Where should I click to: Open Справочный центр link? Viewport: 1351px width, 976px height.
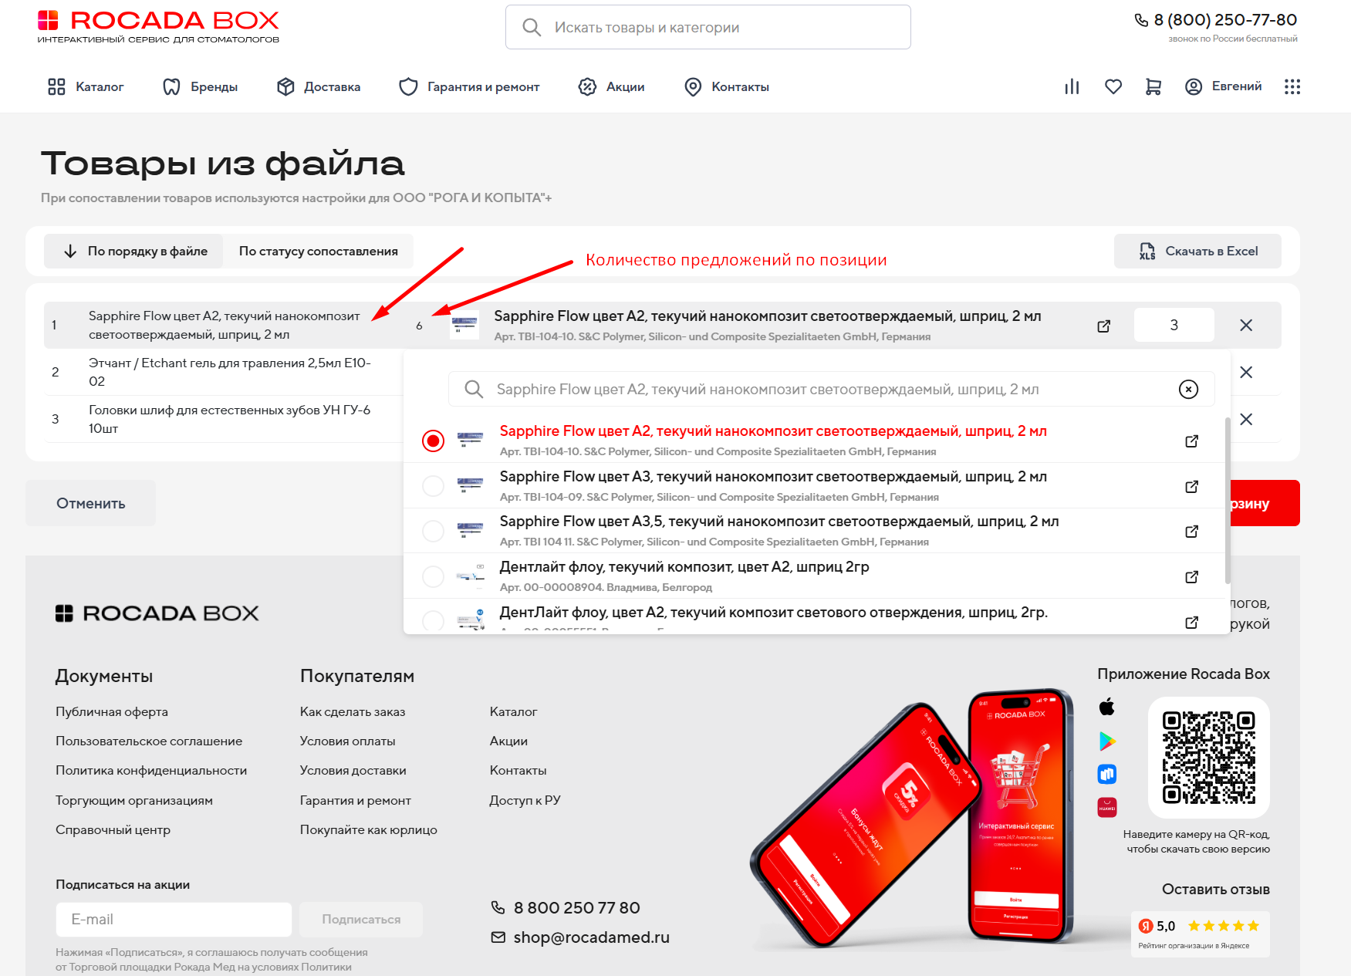coord(113,829)
